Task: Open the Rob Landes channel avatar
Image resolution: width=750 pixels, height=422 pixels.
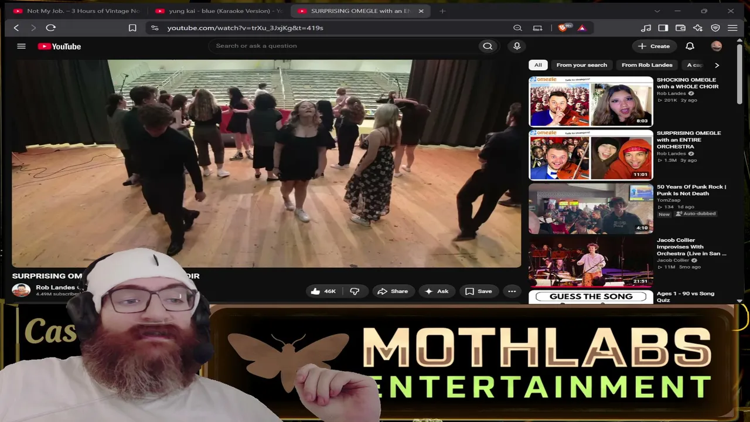Action: click(21, 290)
